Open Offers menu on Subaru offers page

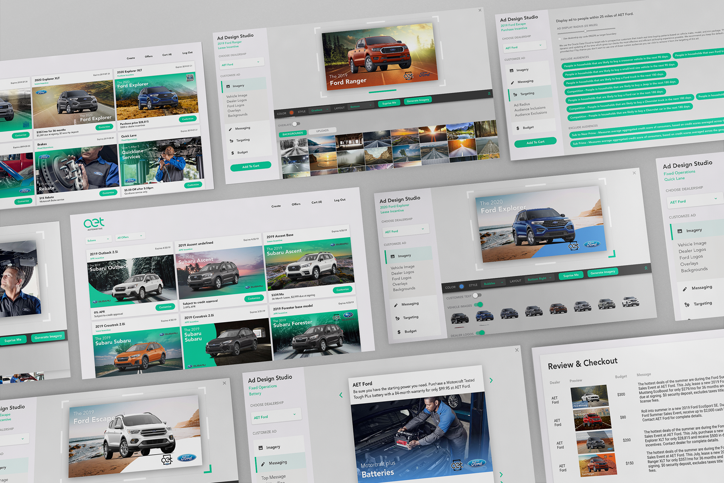pos(296,204)
